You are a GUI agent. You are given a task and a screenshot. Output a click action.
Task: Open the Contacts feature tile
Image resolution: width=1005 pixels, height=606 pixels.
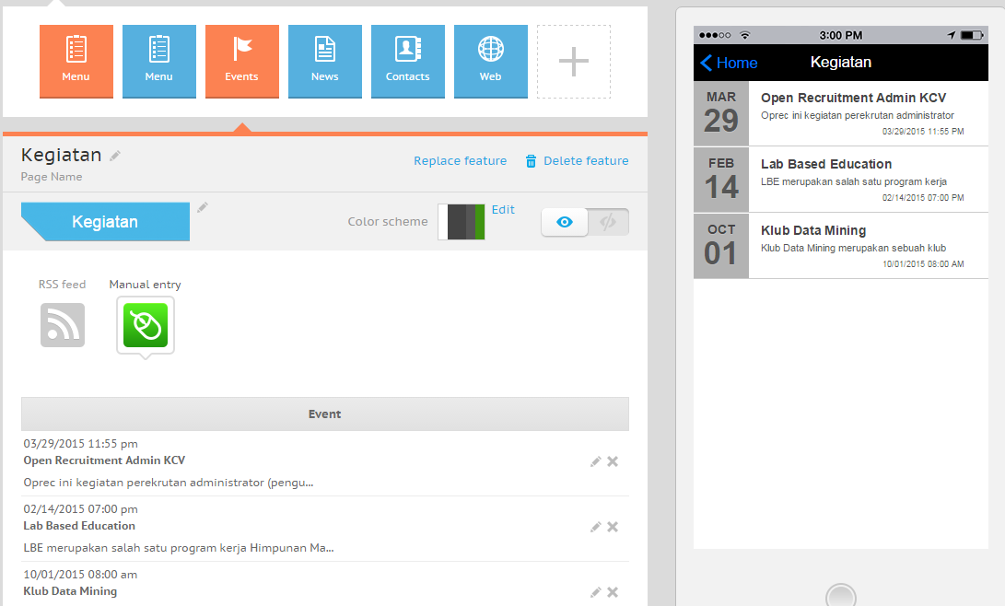click(408, 62)
